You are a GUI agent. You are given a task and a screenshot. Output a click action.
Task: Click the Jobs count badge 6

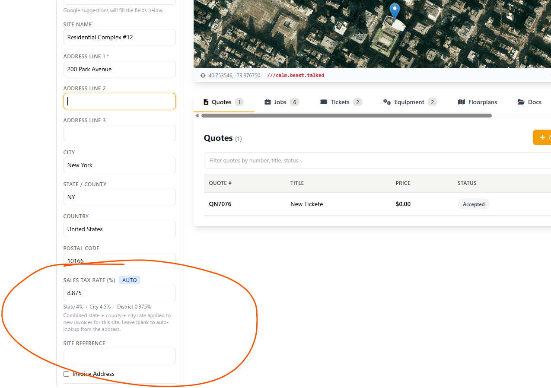tap(294, 102)
